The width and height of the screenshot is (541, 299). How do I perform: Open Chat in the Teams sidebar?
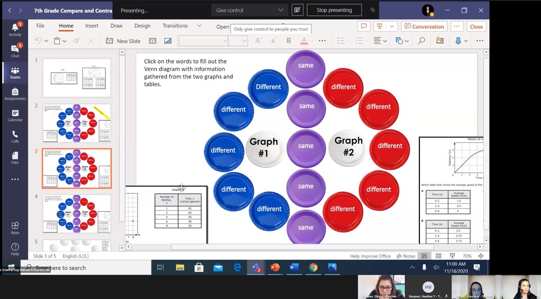click(x=15, y=50)
